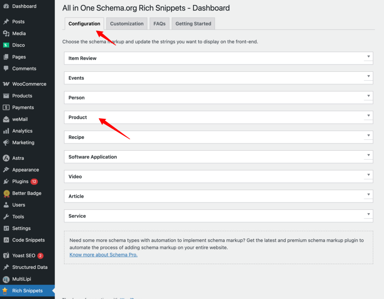Viewport: 384px width, 299px height.
Task: Switch to the Customization tab
Action: coord(127,24)
